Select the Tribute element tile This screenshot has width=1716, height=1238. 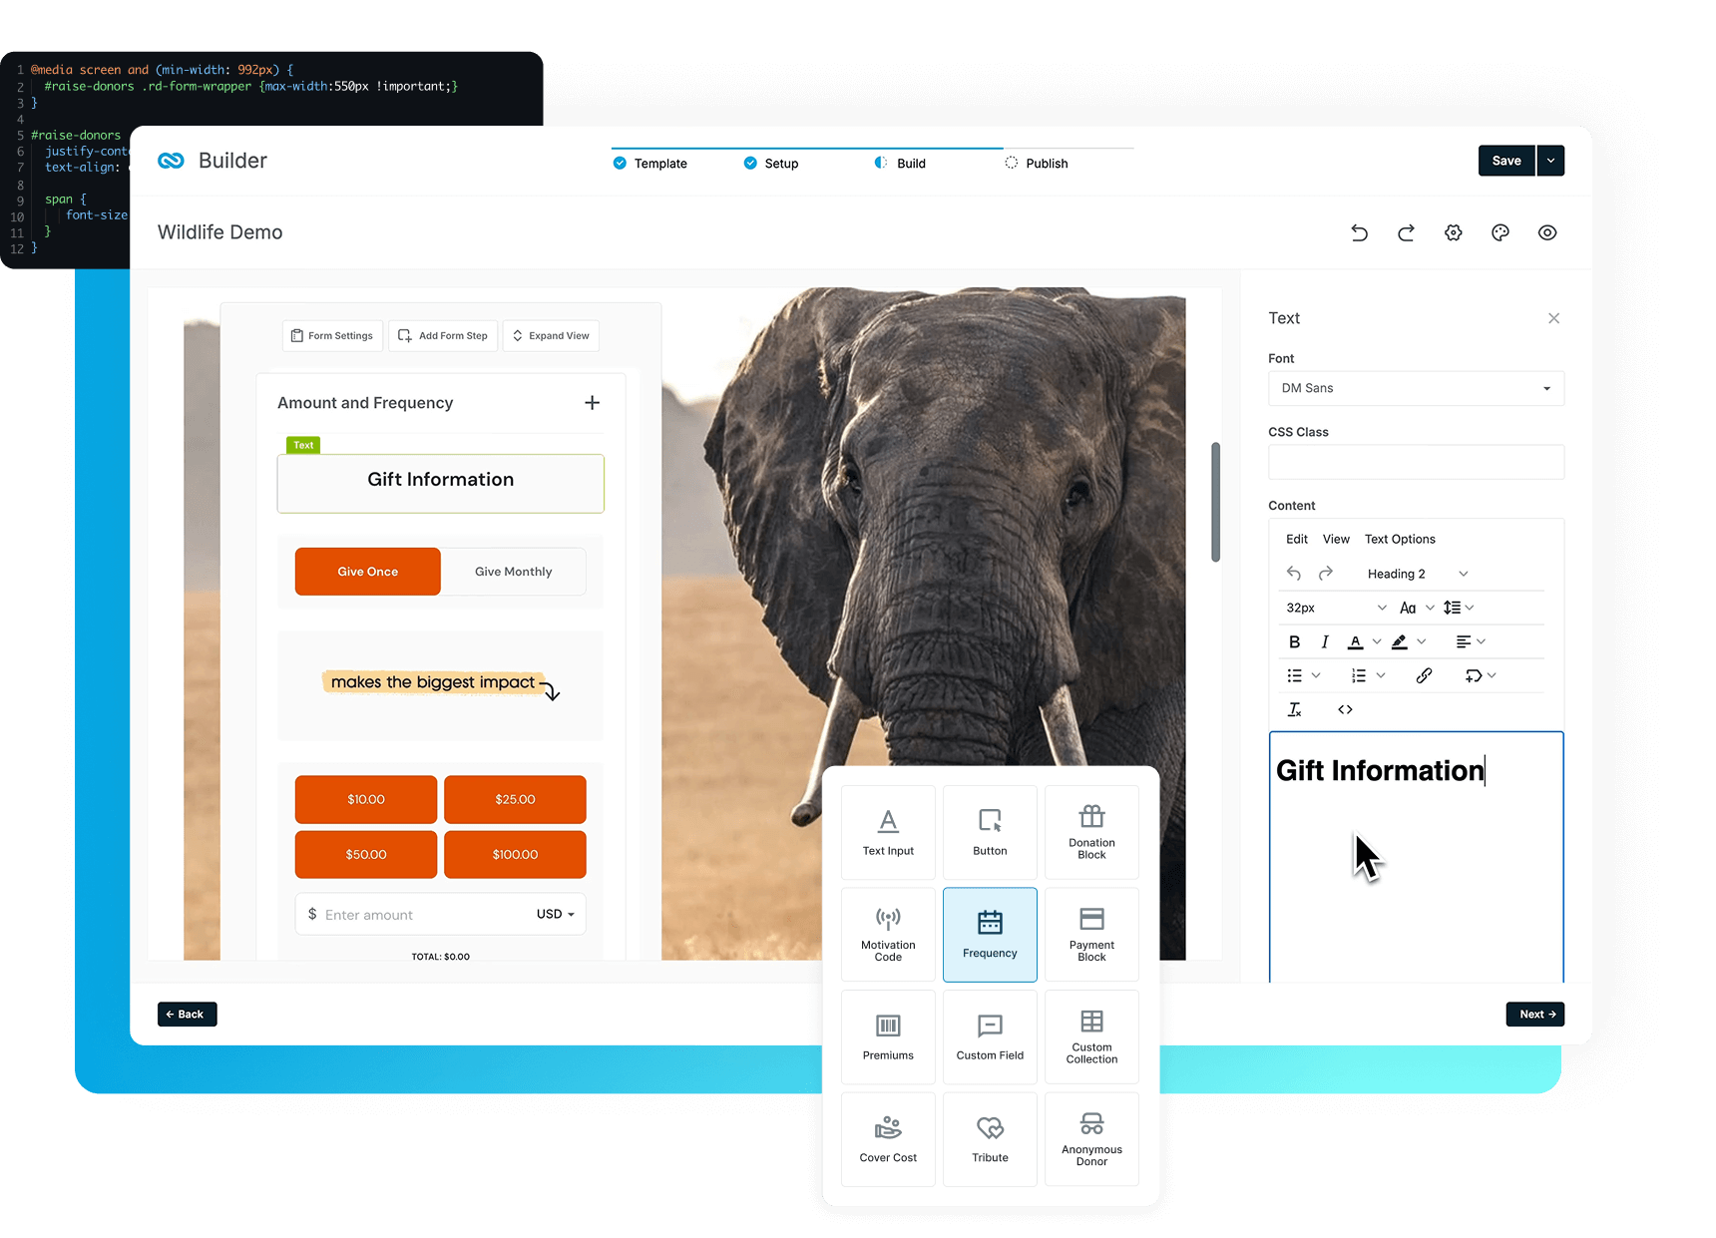click(990, 1138)
